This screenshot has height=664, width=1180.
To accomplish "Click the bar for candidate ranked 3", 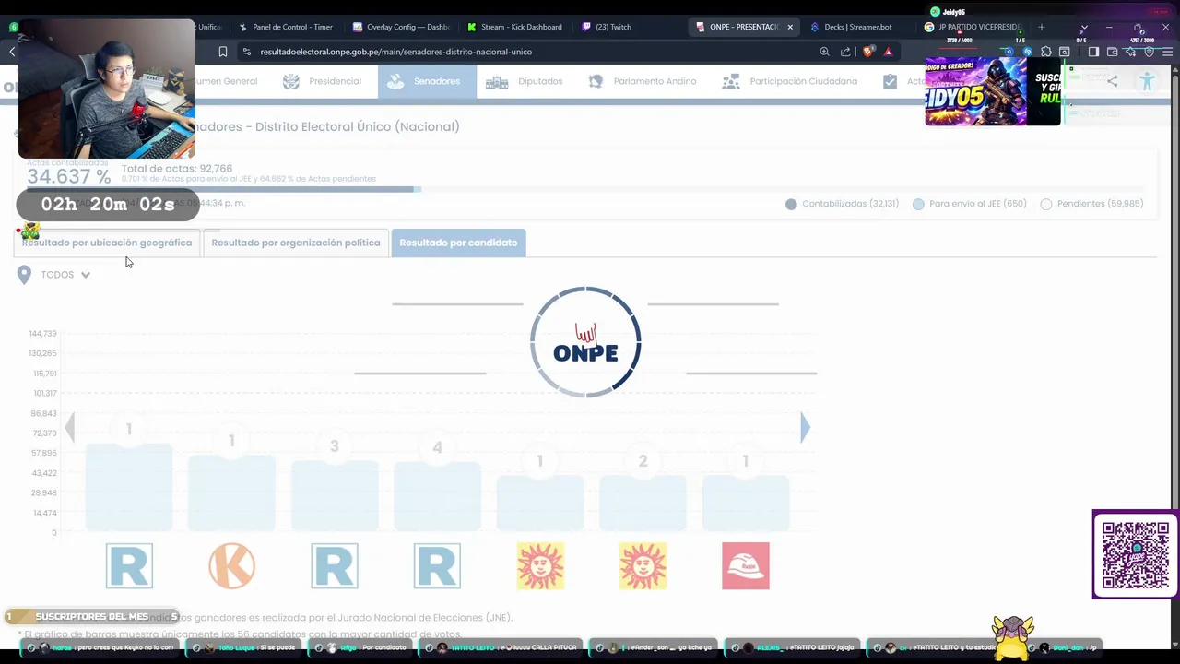I will click(x=335, y=496).
